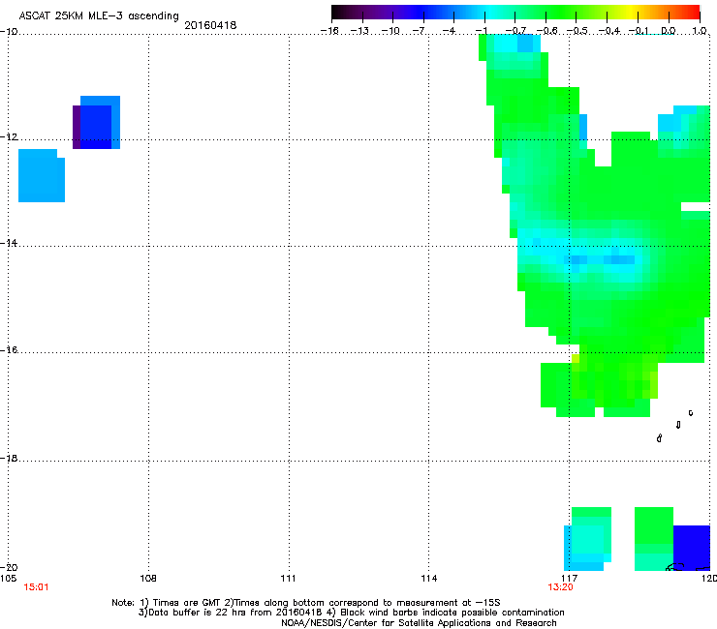The height and width of the screenshot is (629, 717).
Task: Click the latitude label -12
Action: pyautogui.click(x=9, y=137)
